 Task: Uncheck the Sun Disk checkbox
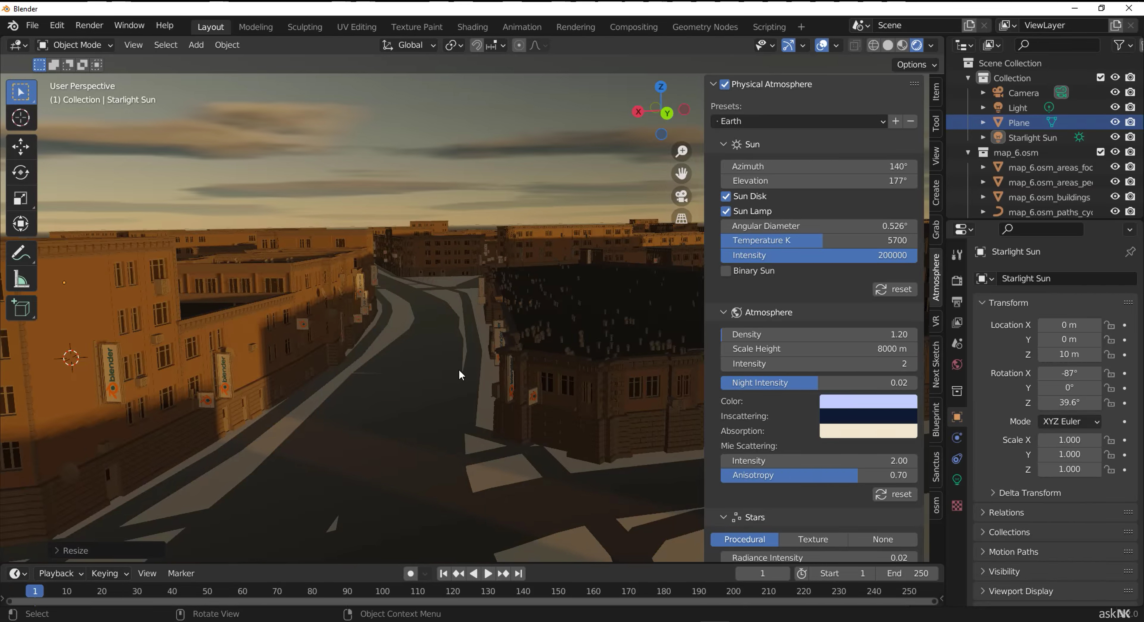tap(726, 196)
